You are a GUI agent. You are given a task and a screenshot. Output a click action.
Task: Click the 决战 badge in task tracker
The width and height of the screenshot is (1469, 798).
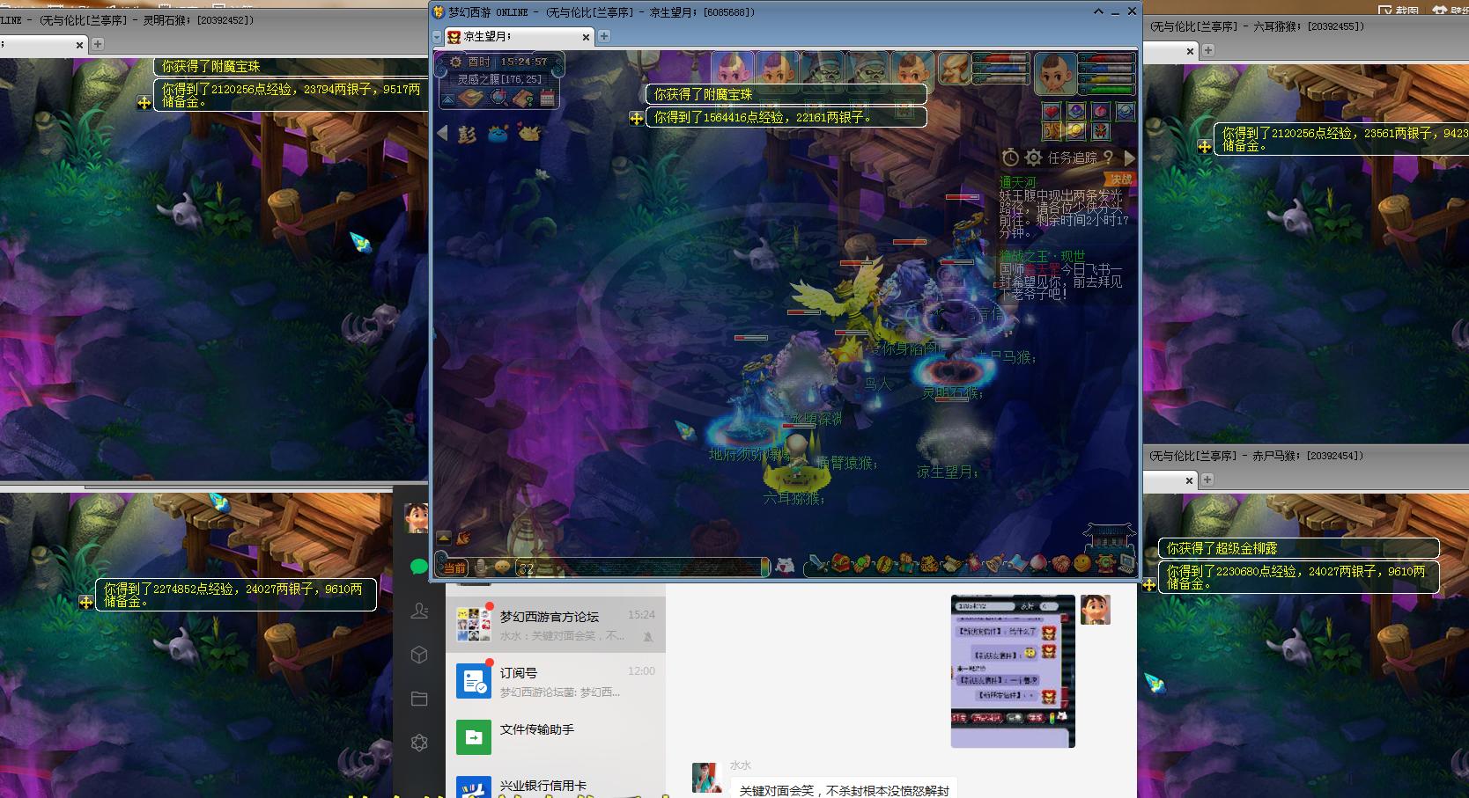(1121, 179)
